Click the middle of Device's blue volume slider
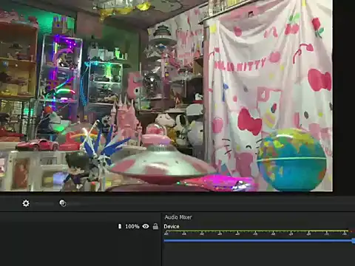 pyautogui.click(x=258, y=240)
